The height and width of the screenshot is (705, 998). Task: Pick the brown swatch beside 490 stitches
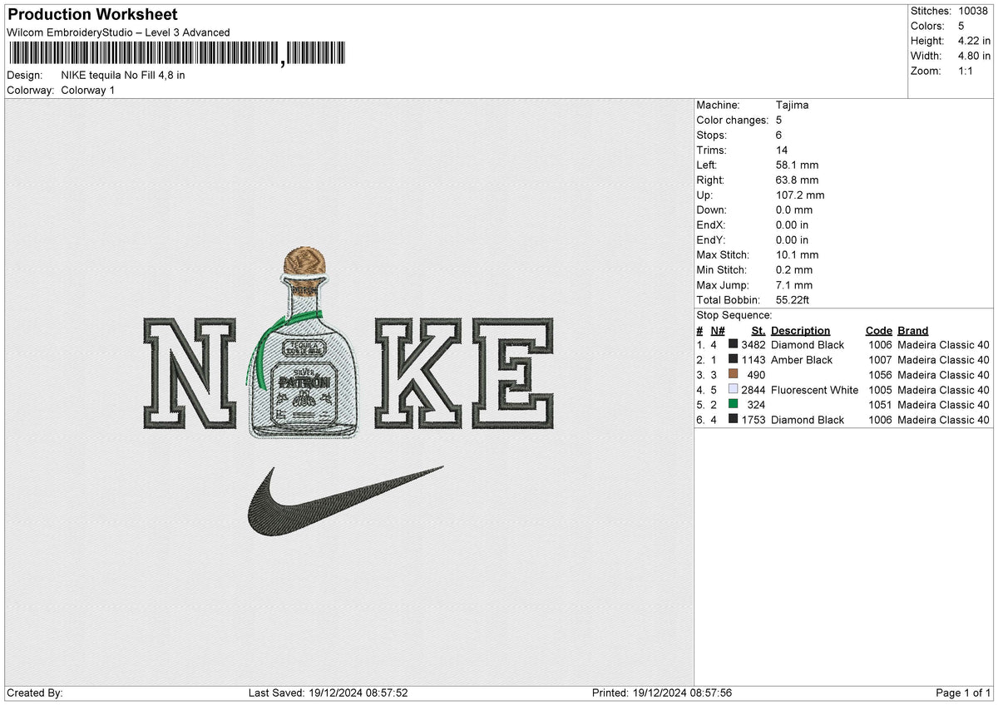point(733,374)
